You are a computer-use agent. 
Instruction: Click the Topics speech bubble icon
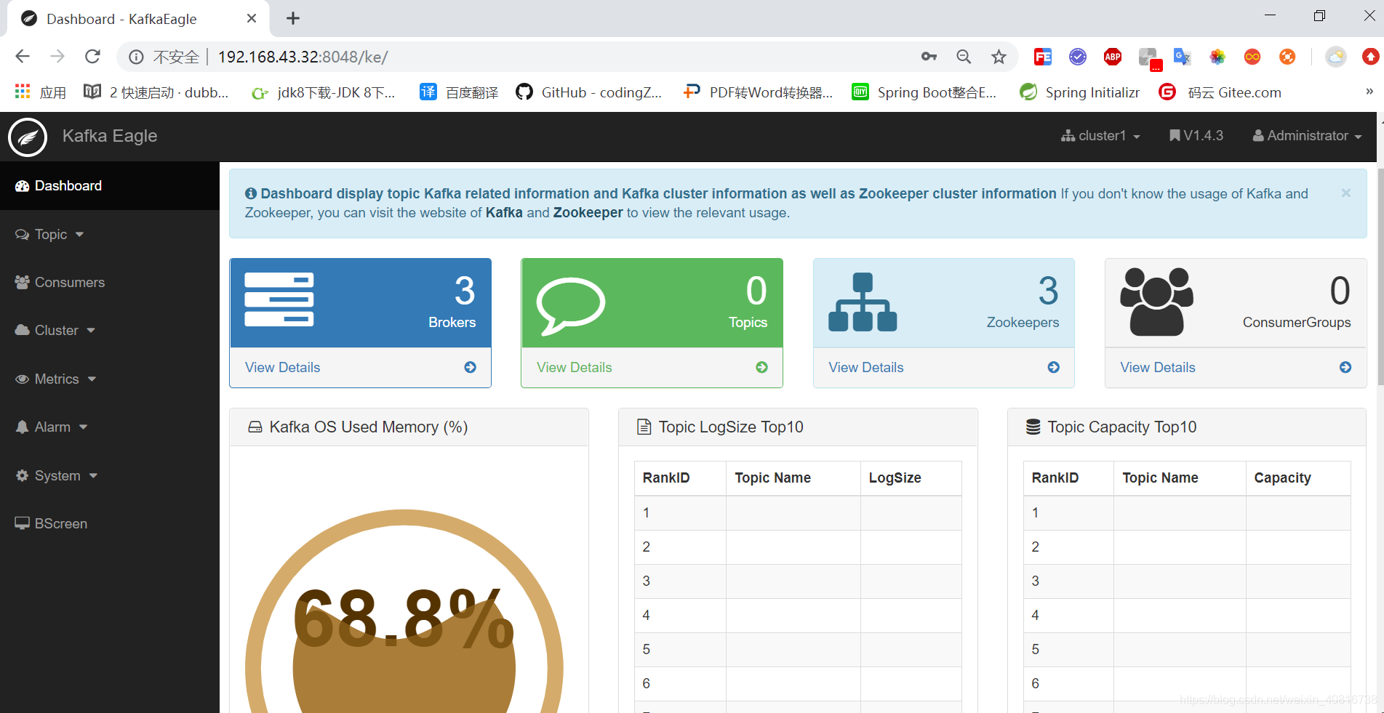[570, 306]
